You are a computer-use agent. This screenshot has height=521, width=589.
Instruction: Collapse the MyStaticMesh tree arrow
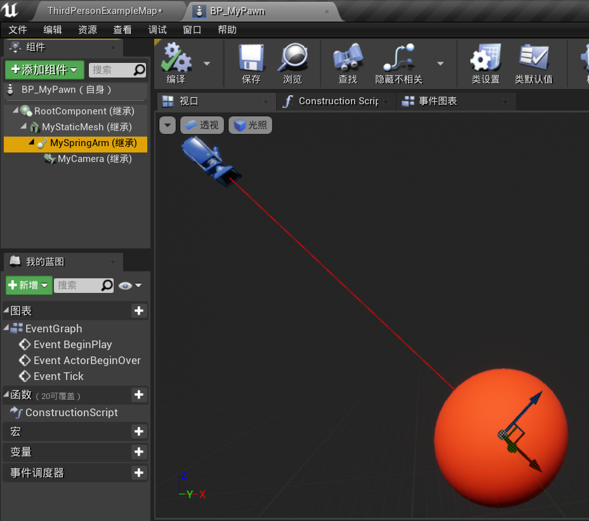[23, 126]
